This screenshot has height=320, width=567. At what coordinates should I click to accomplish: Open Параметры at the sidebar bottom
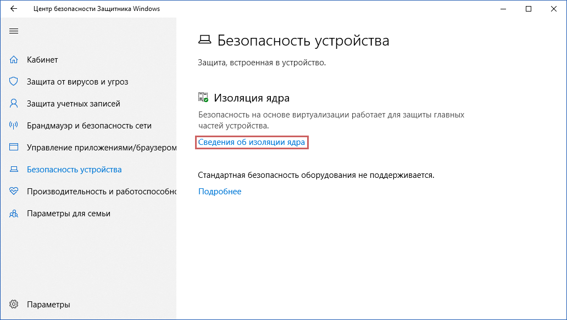click(48, 305)
